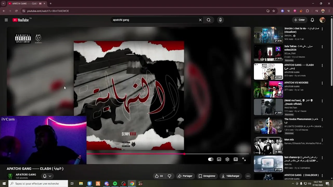Go back in browser history

pos(4,11)
